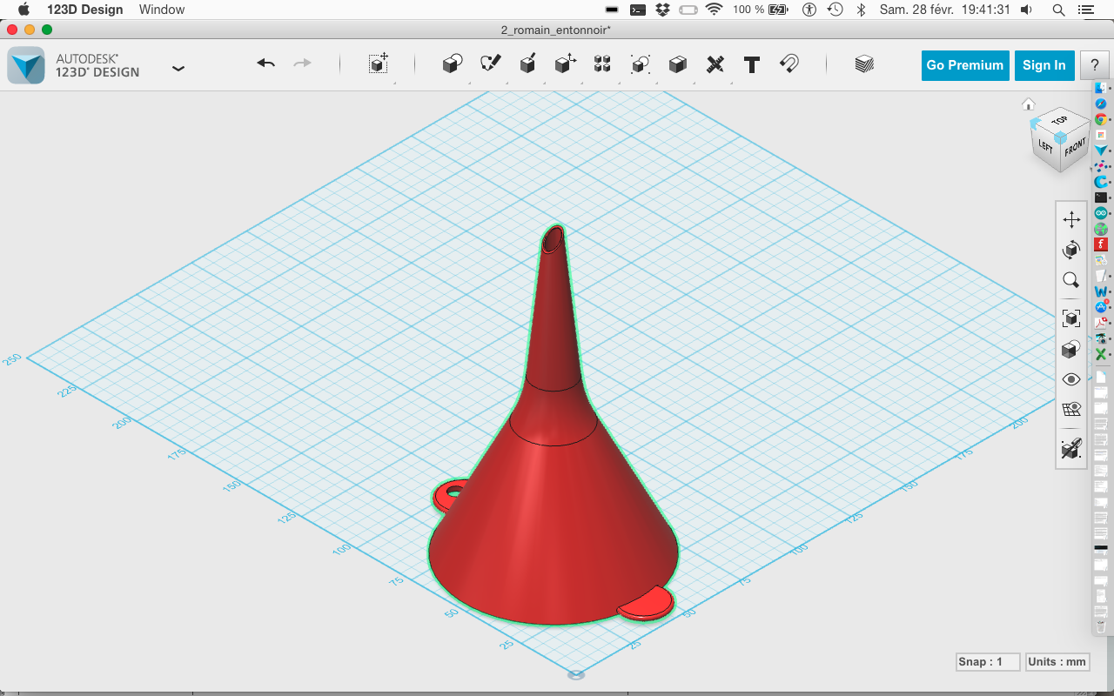Toggle the eye visibility option

1071,379
